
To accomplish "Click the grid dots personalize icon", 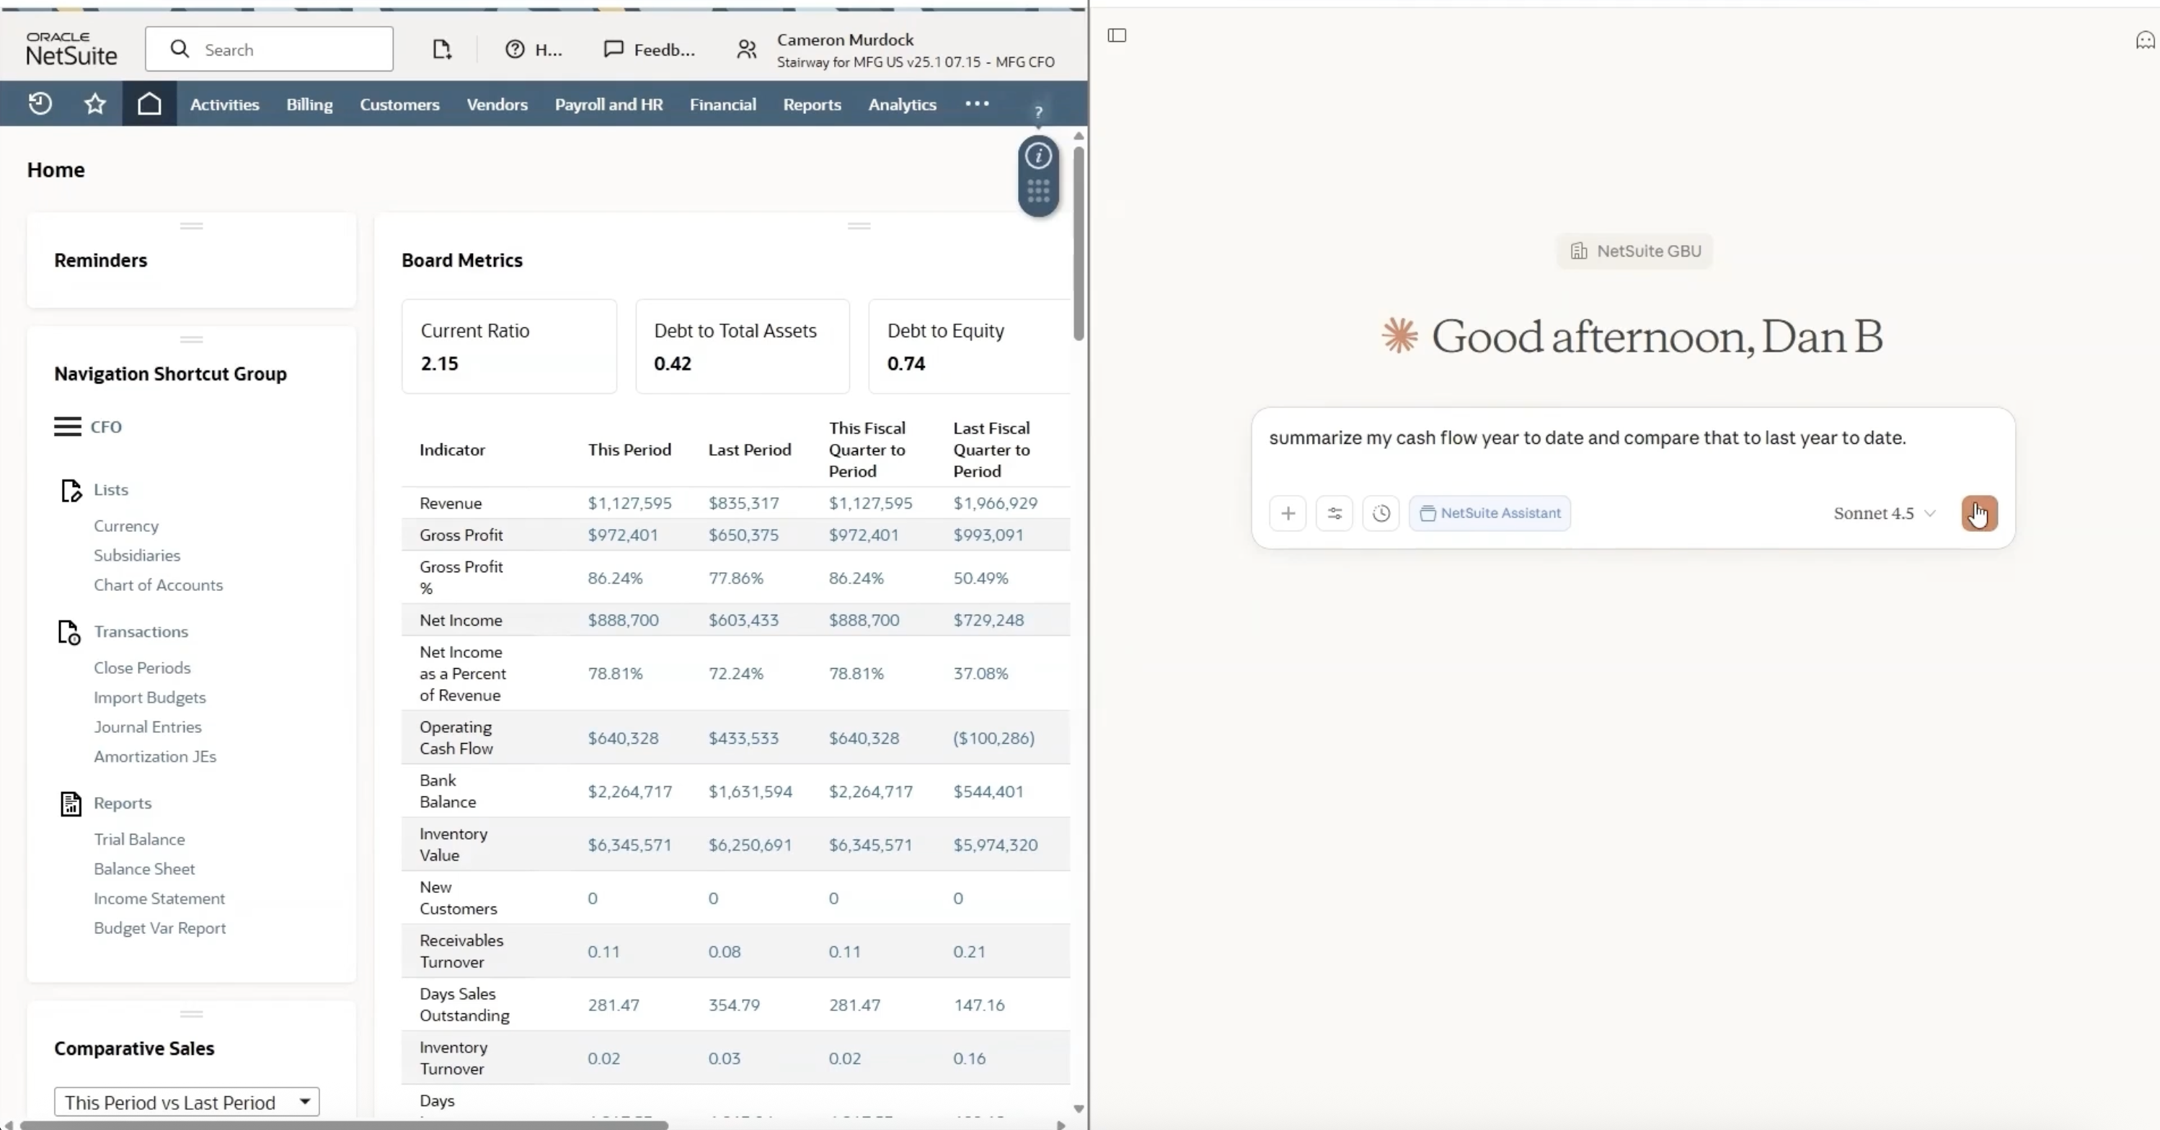I will (1038, 192).
